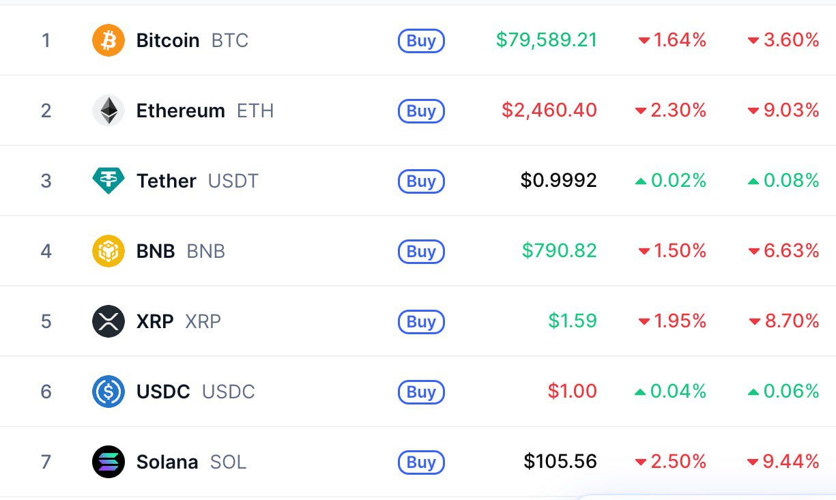Click the blue USDC logo icon
This screenshot has width=836, height=500.
109,392
